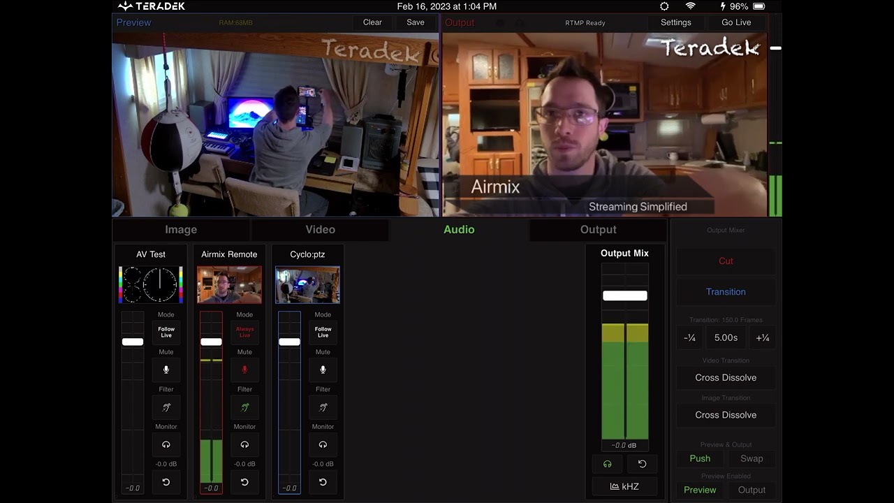The height and width of the screenshot is (503, 894).
Task: Switch to the Image tab
Action: [x=181, y=230]
